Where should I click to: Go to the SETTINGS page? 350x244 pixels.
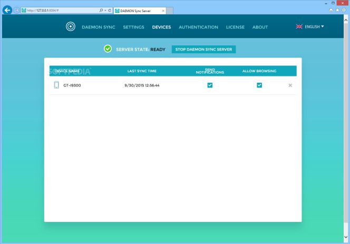[x=133, y=27]
